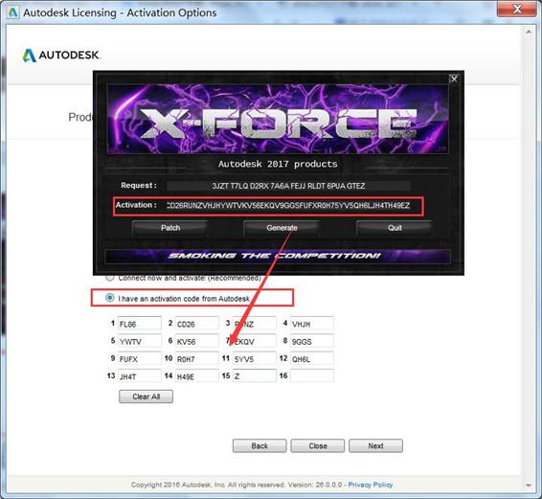This screenshot has height=499, width=542.
Task: Click the Request code field
Action: (288, 186)
